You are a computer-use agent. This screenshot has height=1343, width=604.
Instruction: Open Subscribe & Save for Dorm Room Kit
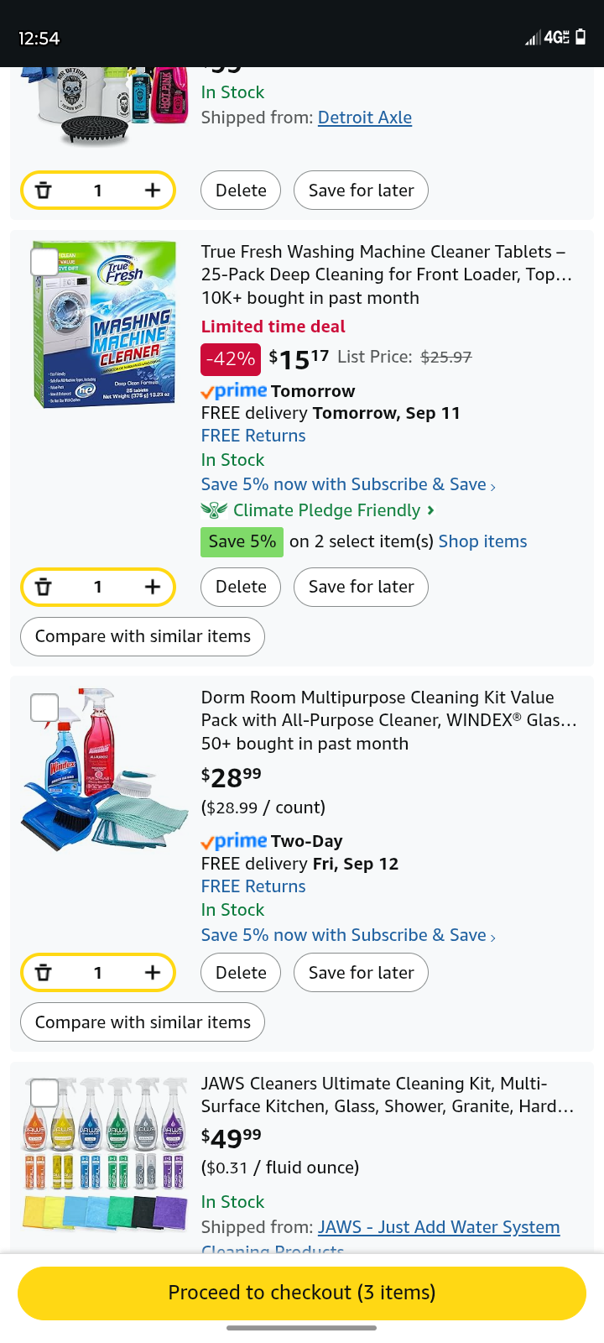(x=347, y=935)
